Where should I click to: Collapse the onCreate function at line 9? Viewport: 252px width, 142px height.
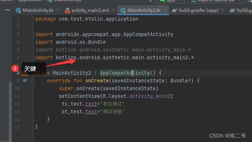pos(33,81)
